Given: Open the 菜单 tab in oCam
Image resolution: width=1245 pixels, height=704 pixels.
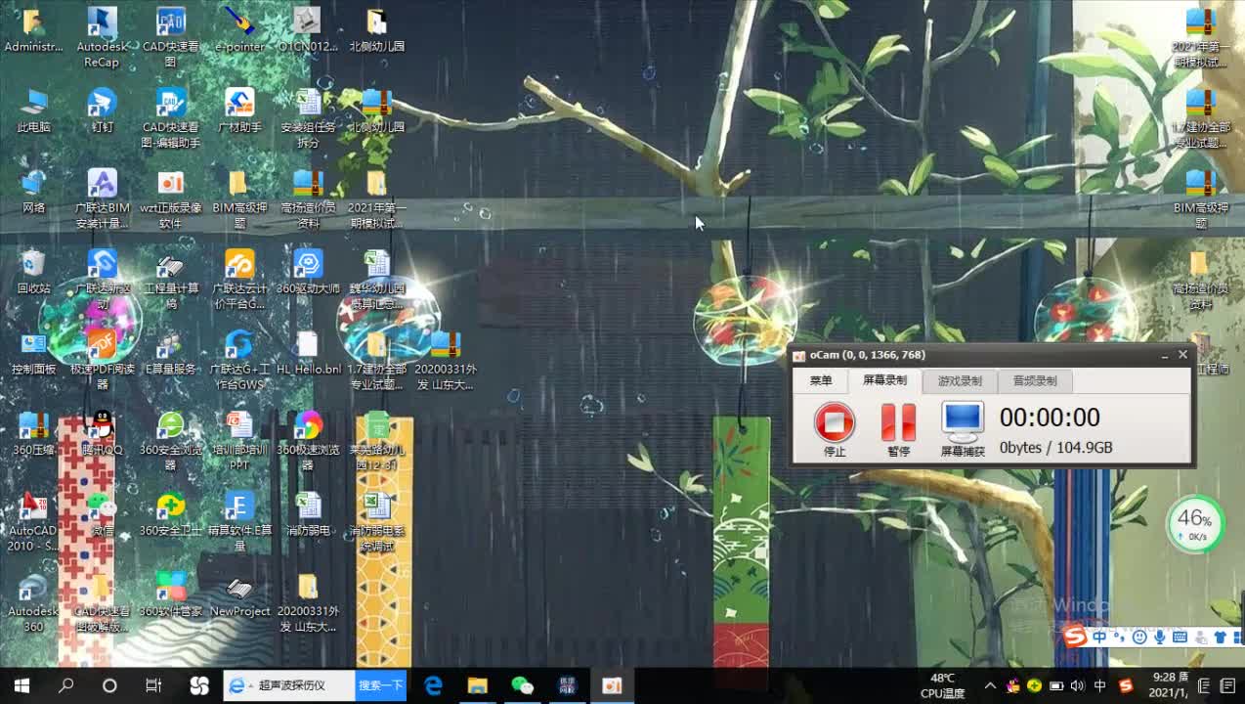Looking at the screenshot, I should click(x=821, y=380).
